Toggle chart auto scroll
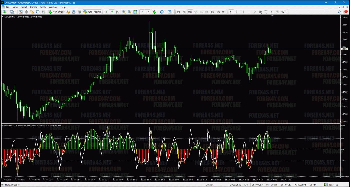 (142, 12)
